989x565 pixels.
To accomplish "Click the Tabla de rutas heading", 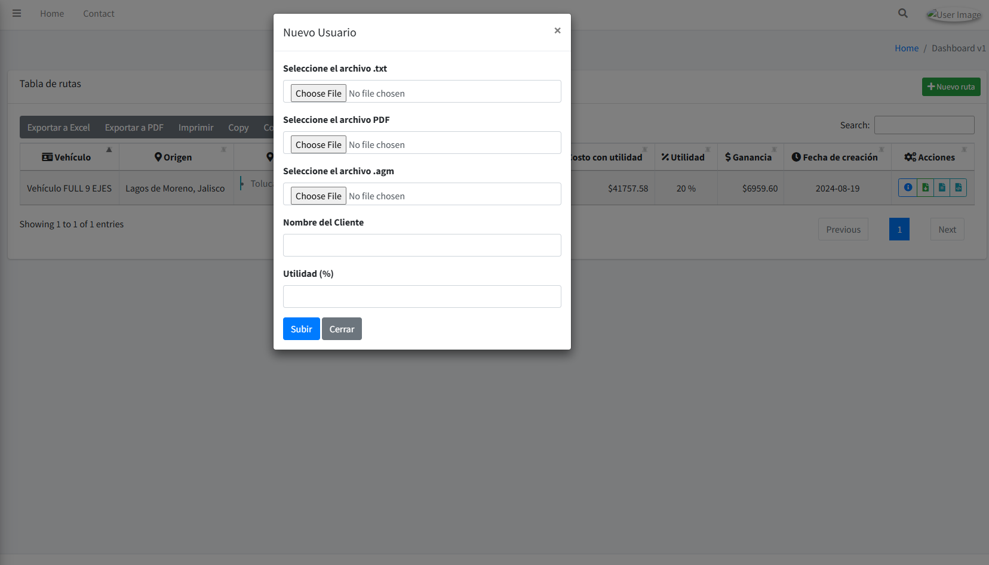I will [50, 84].
